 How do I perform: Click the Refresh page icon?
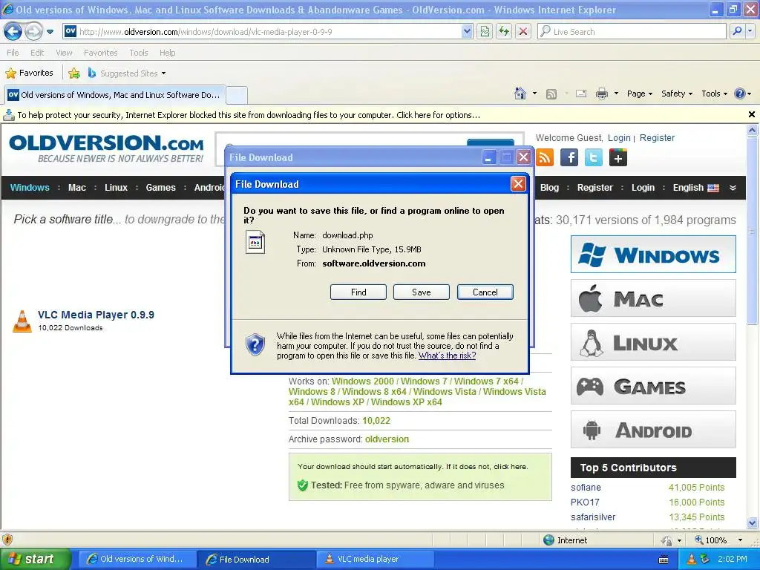(x=504, y=32)
